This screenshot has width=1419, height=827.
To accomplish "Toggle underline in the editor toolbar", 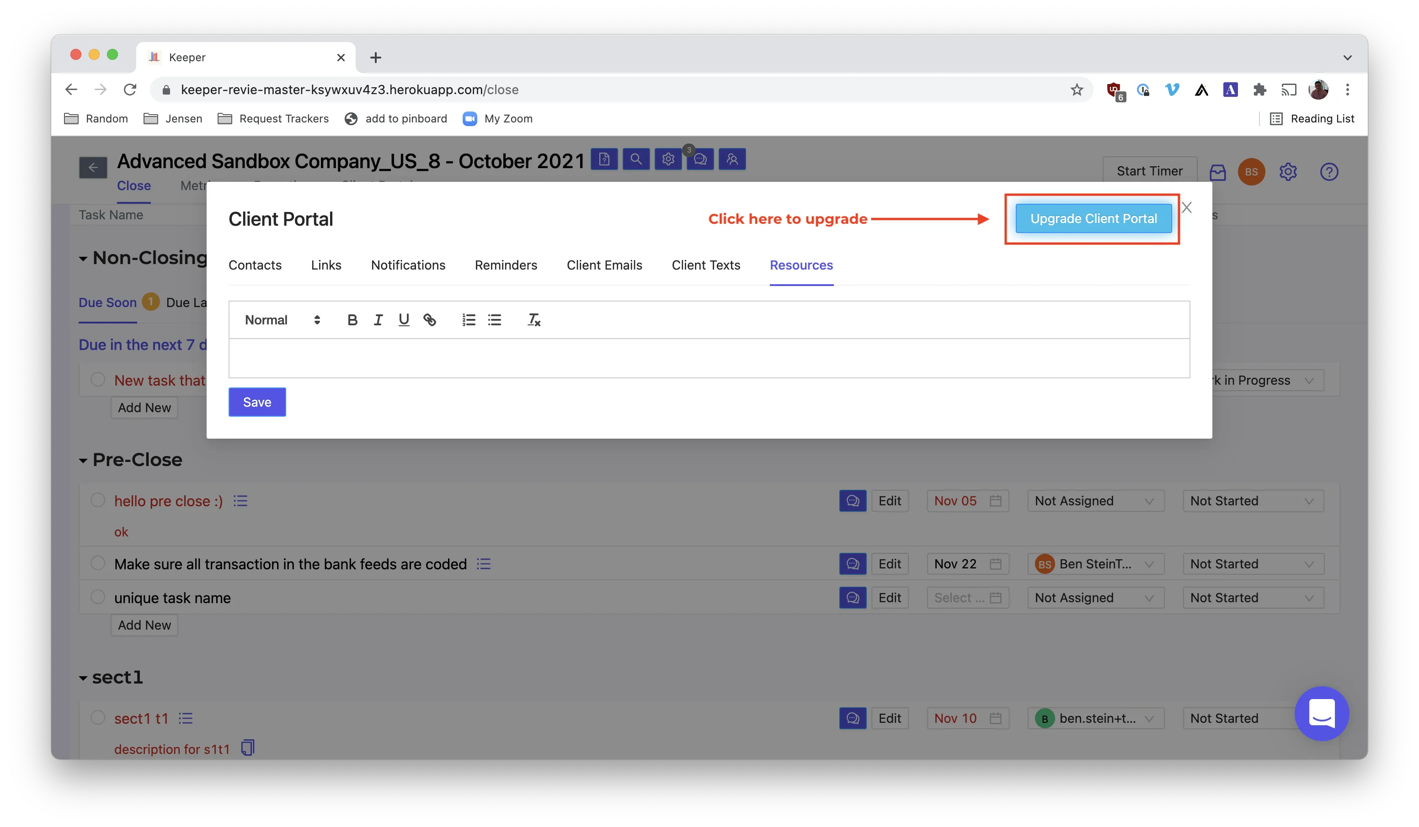I will (x=404, y=320).
